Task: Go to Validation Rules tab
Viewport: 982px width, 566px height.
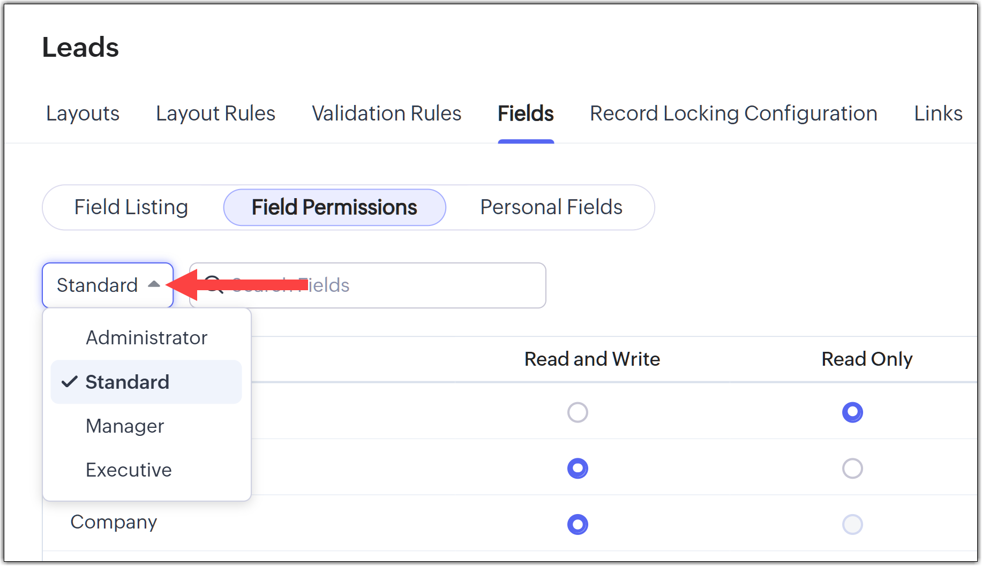Action: (x=386, y=114)
